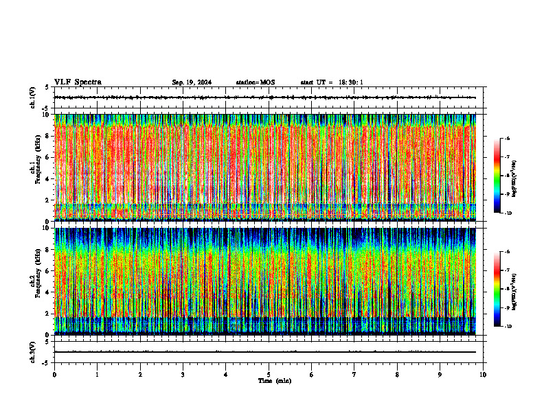Click the ch.2 spectrogram color bar
Image resolution: width=544 pixels, height=420 pixels.
click(x=497, y=289)
